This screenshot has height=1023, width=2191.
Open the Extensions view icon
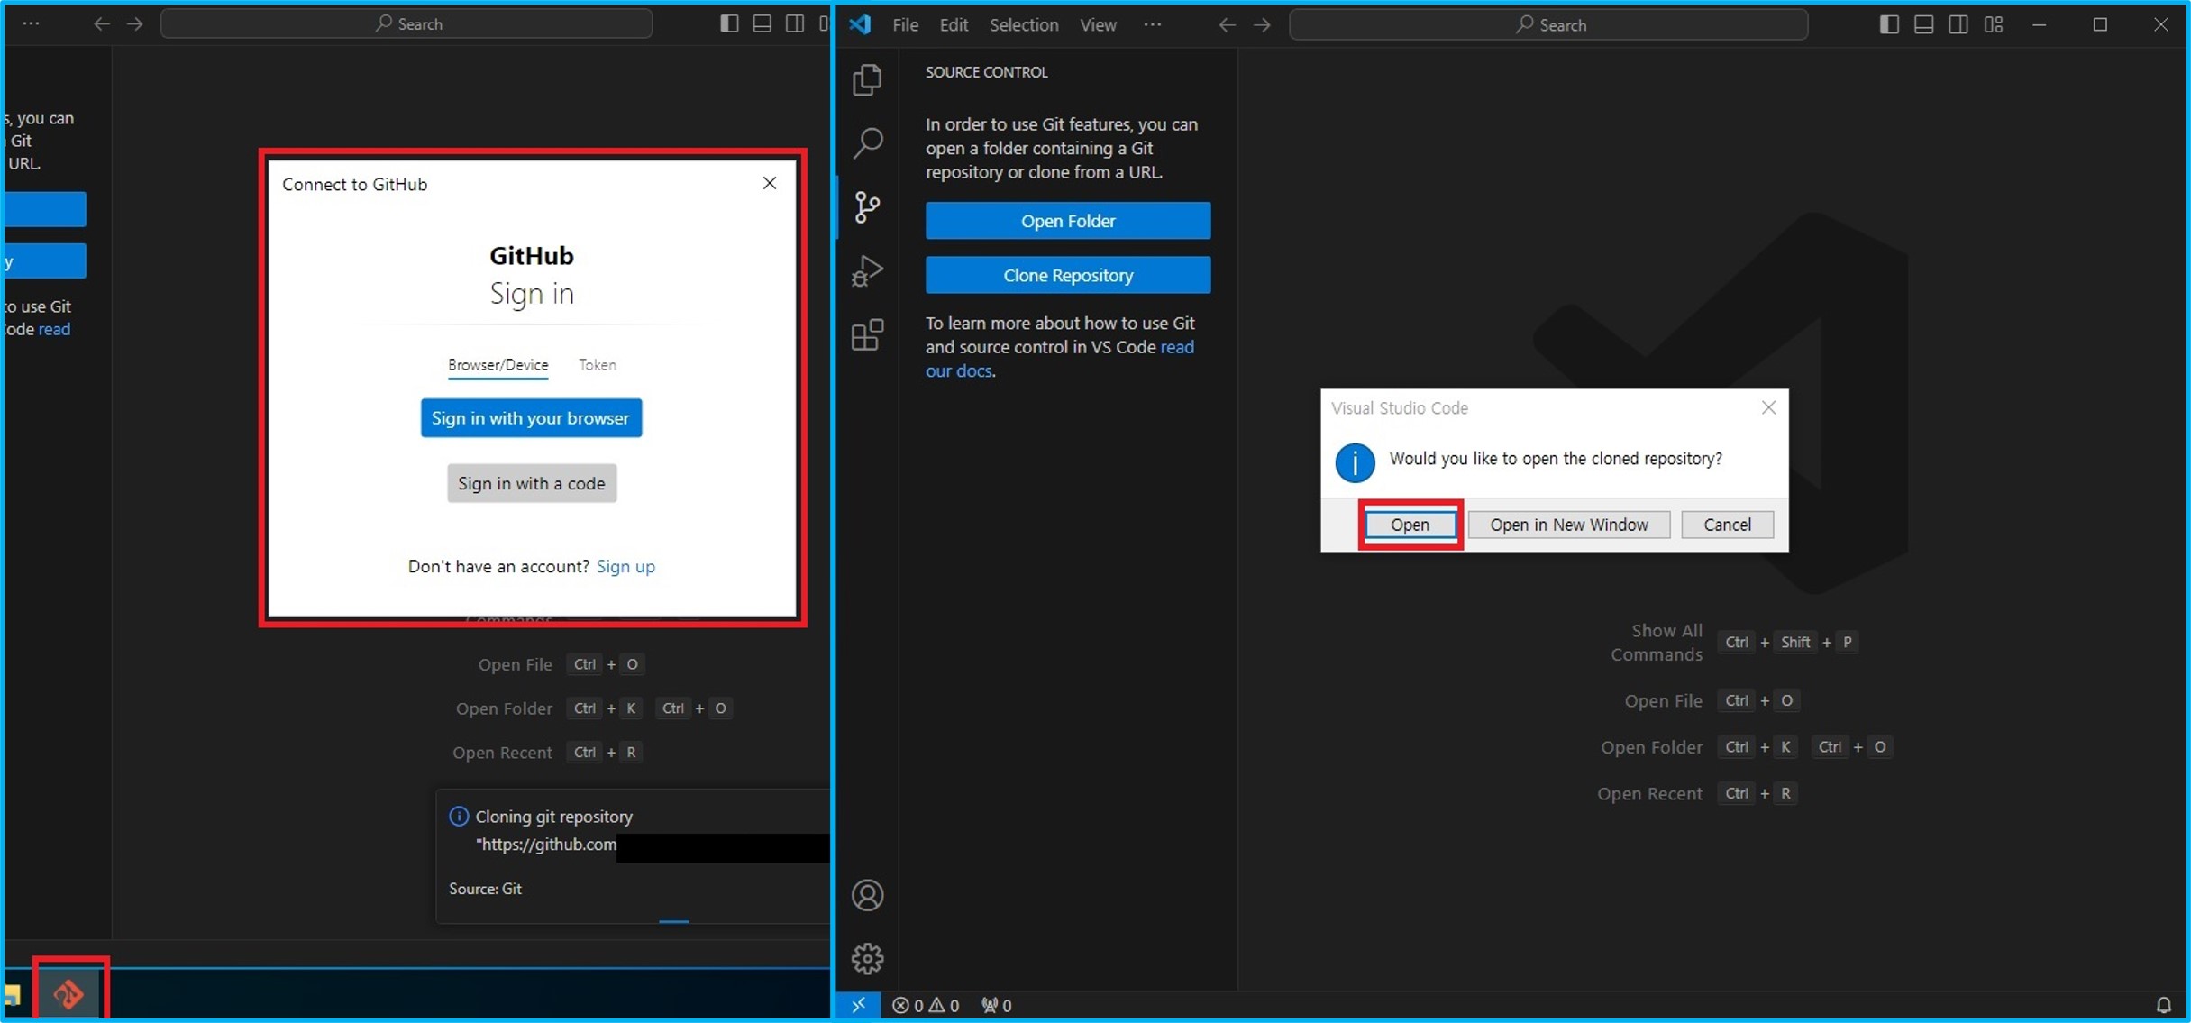pos(867,335)
